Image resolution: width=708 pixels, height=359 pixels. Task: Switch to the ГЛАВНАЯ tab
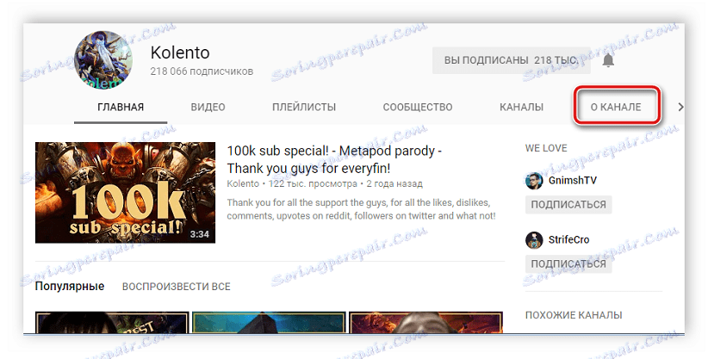[x=121, y=107]
